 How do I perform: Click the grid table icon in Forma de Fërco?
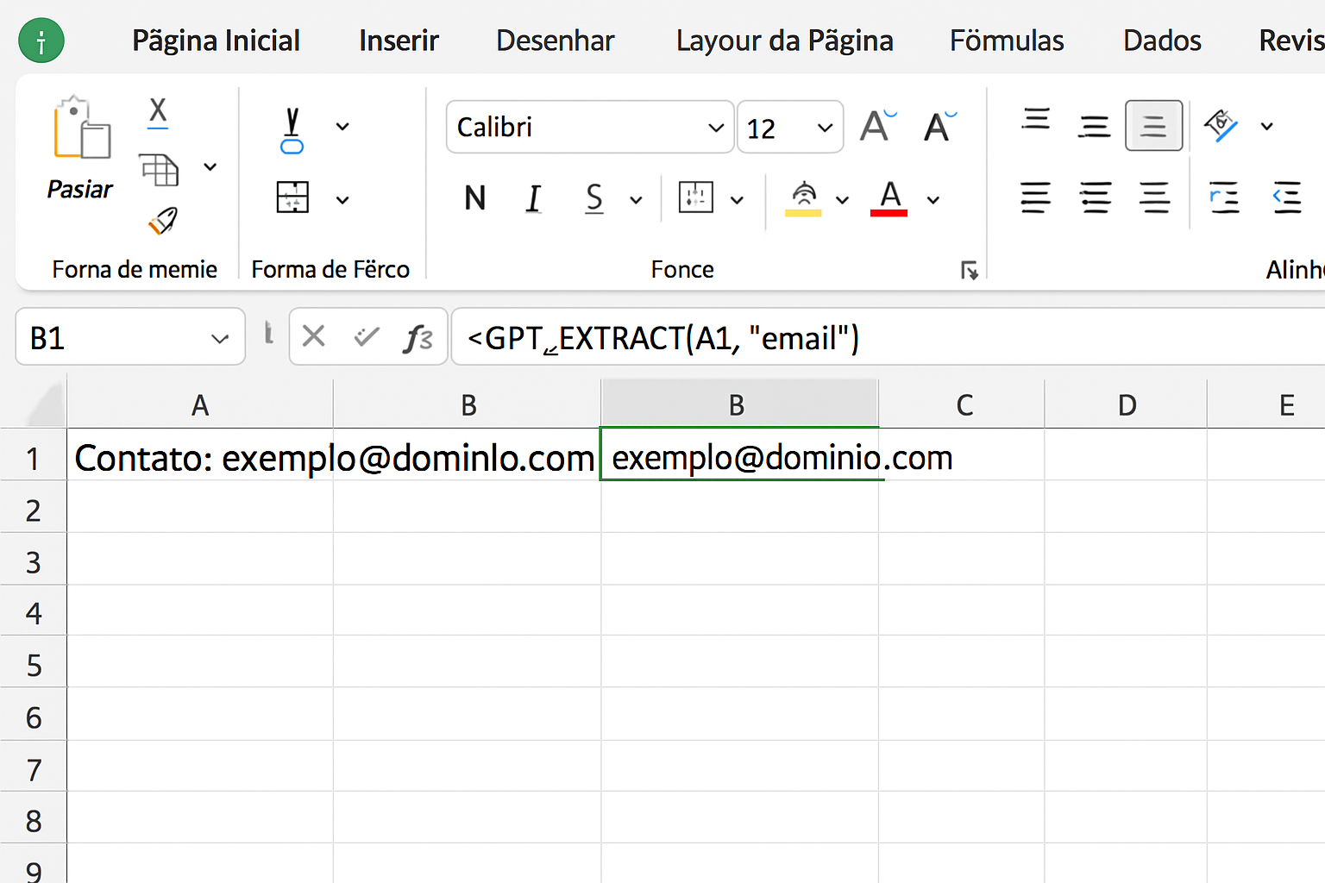(x=292, y=197)
